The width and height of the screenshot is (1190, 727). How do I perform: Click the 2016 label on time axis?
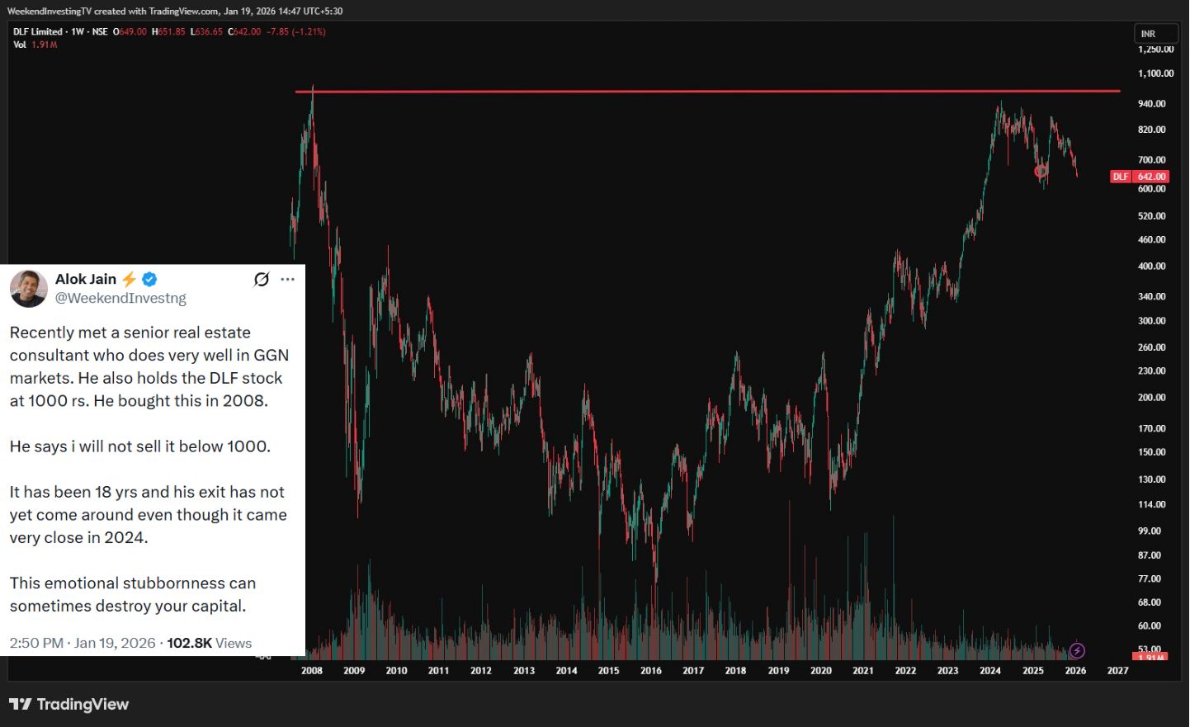click(x=651, y=671)
